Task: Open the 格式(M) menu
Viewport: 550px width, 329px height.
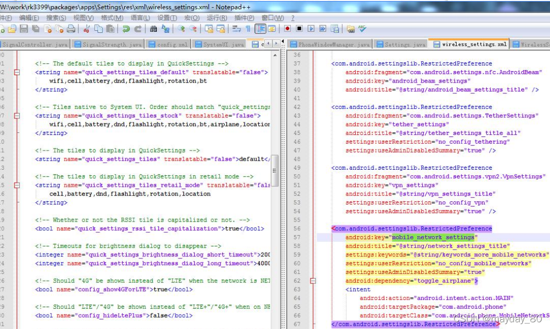Action: coord(112,18)
